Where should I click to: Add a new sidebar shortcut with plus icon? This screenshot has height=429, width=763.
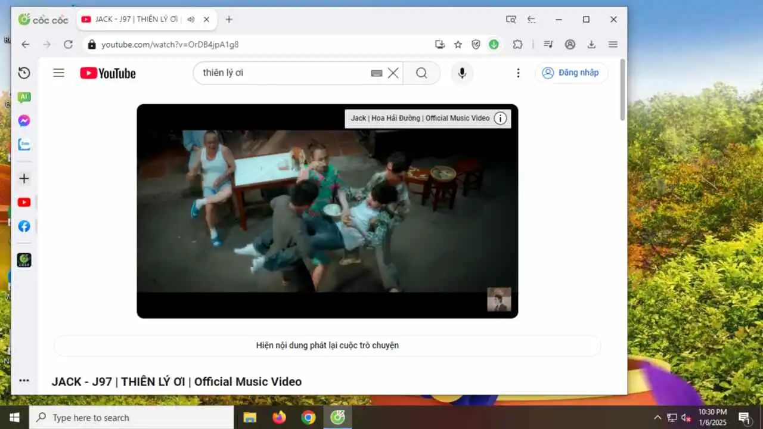coord(24,178)
